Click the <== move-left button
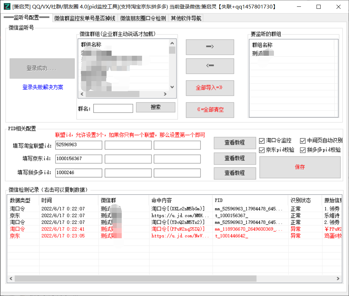Screen dimensions: 349x296 [x=210, y=66]
